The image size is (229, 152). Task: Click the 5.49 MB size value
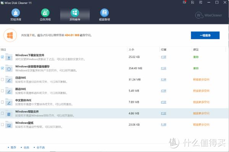coord(134,91)
